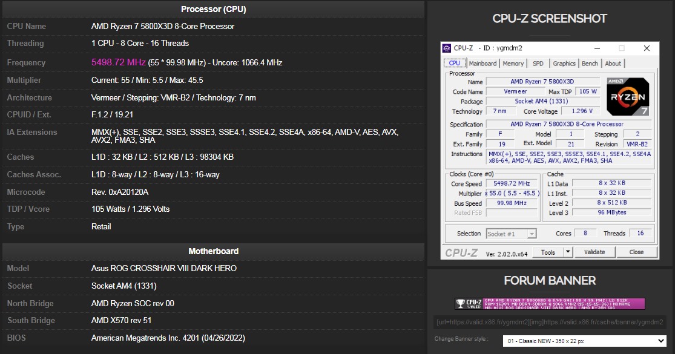Image resolution: width=675 pixels, height=354 pixels.
Task: Click the Close button in CPU-Z
Action: [636, 252]
